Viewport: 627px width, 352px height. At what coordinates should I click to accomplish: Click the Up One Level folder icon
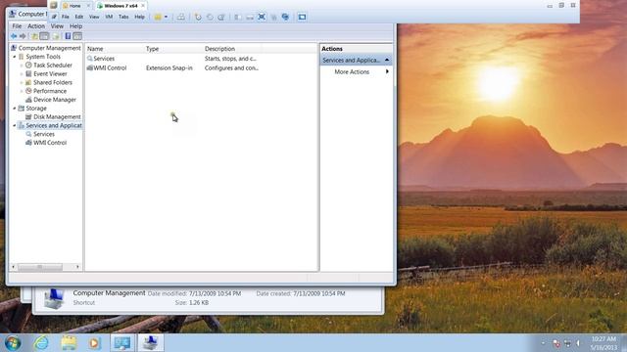pyautogui.click(x=35, y=36)
